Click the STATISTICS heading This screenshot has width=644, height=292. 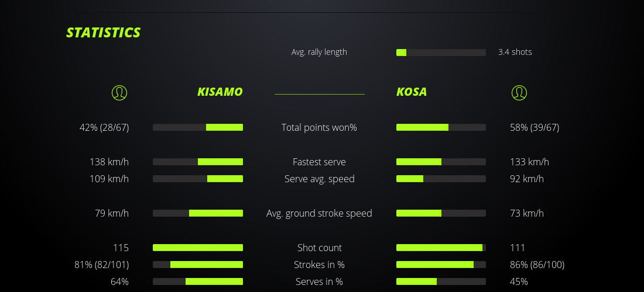click(104, 33)
